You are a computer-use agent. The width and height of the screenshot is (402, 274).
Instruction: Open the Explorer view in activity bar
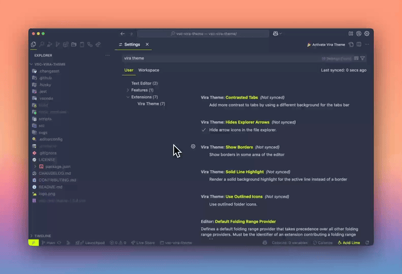click(33, 45)
